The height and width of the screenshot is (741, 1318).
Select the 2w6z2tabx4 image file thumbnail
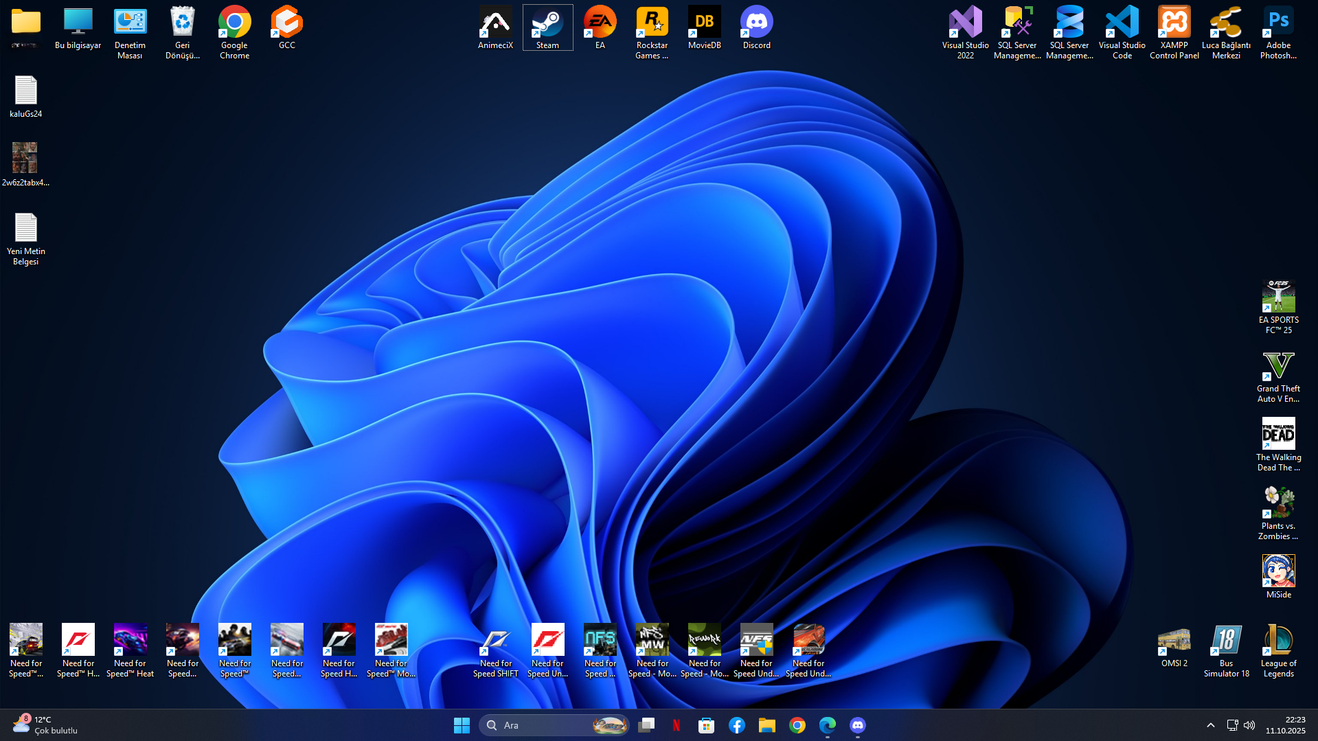pyautogui.click(x=25, y=159)
